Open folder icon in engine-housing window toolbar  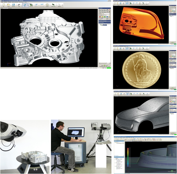pyautogui.click(x=8, y=5)
